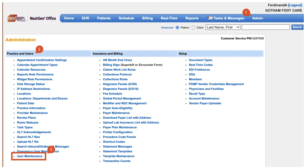This screenshot has width=304, height=168.
Task: Open Review Plans link
Action: click(x=26, y=118)
